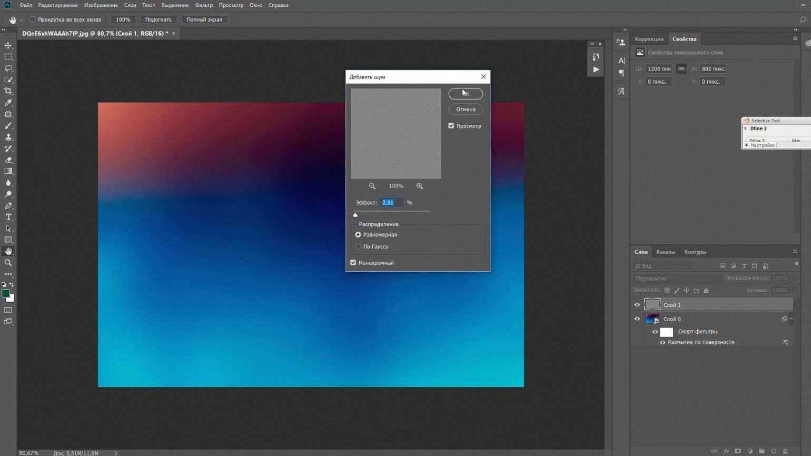Open the Изображение menu
This screenshot has height=456, width=811.
click(x=101, y=5)
